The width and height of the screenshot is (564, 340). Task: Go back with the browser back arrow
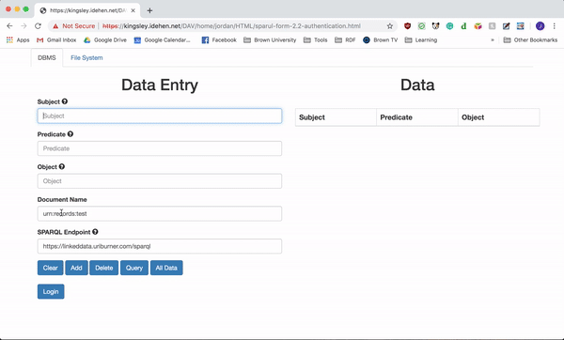(9, 26)
